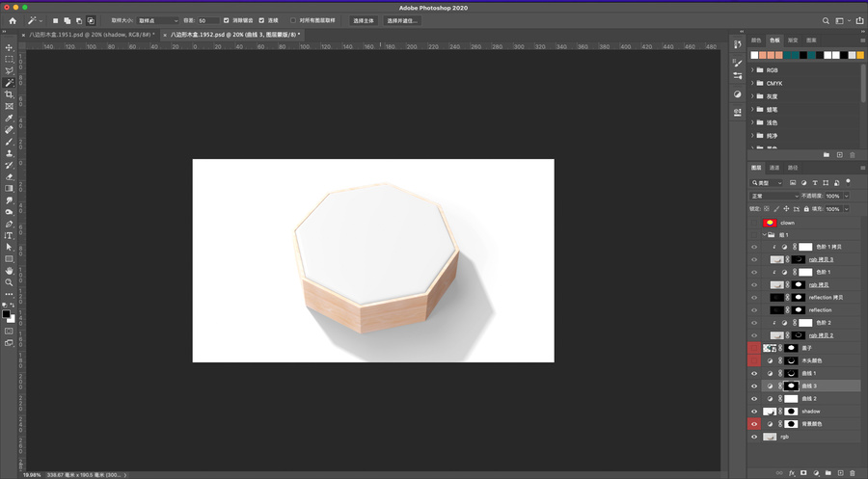The height and width of the screenshot is (479, 868).
Task: Hide the 曲线 1 layer
Action: (754, 373)
